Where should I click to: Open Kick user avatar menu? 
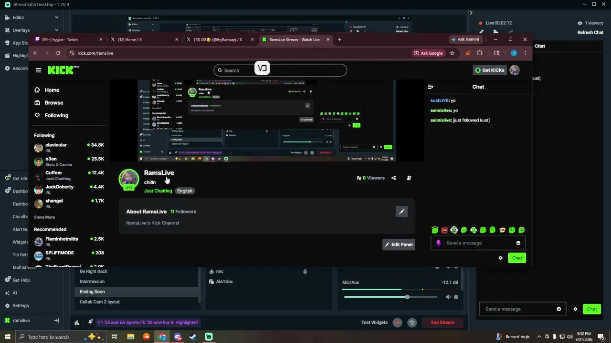click(x=515, y=71)
